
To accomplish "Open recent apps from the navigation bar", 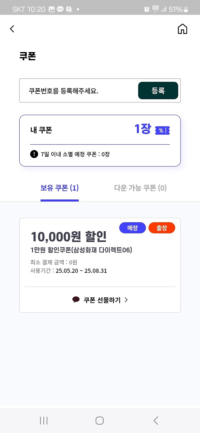I will [44, 420].
